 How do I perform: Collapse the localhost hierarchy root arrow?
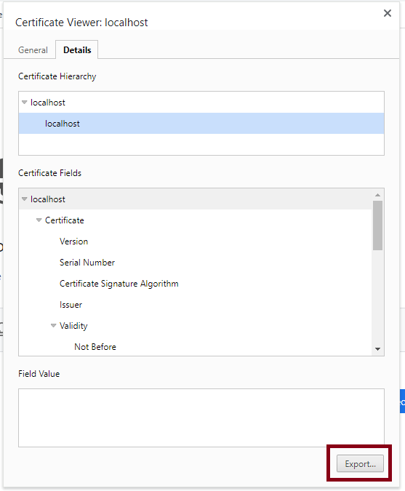click(25, 103)
